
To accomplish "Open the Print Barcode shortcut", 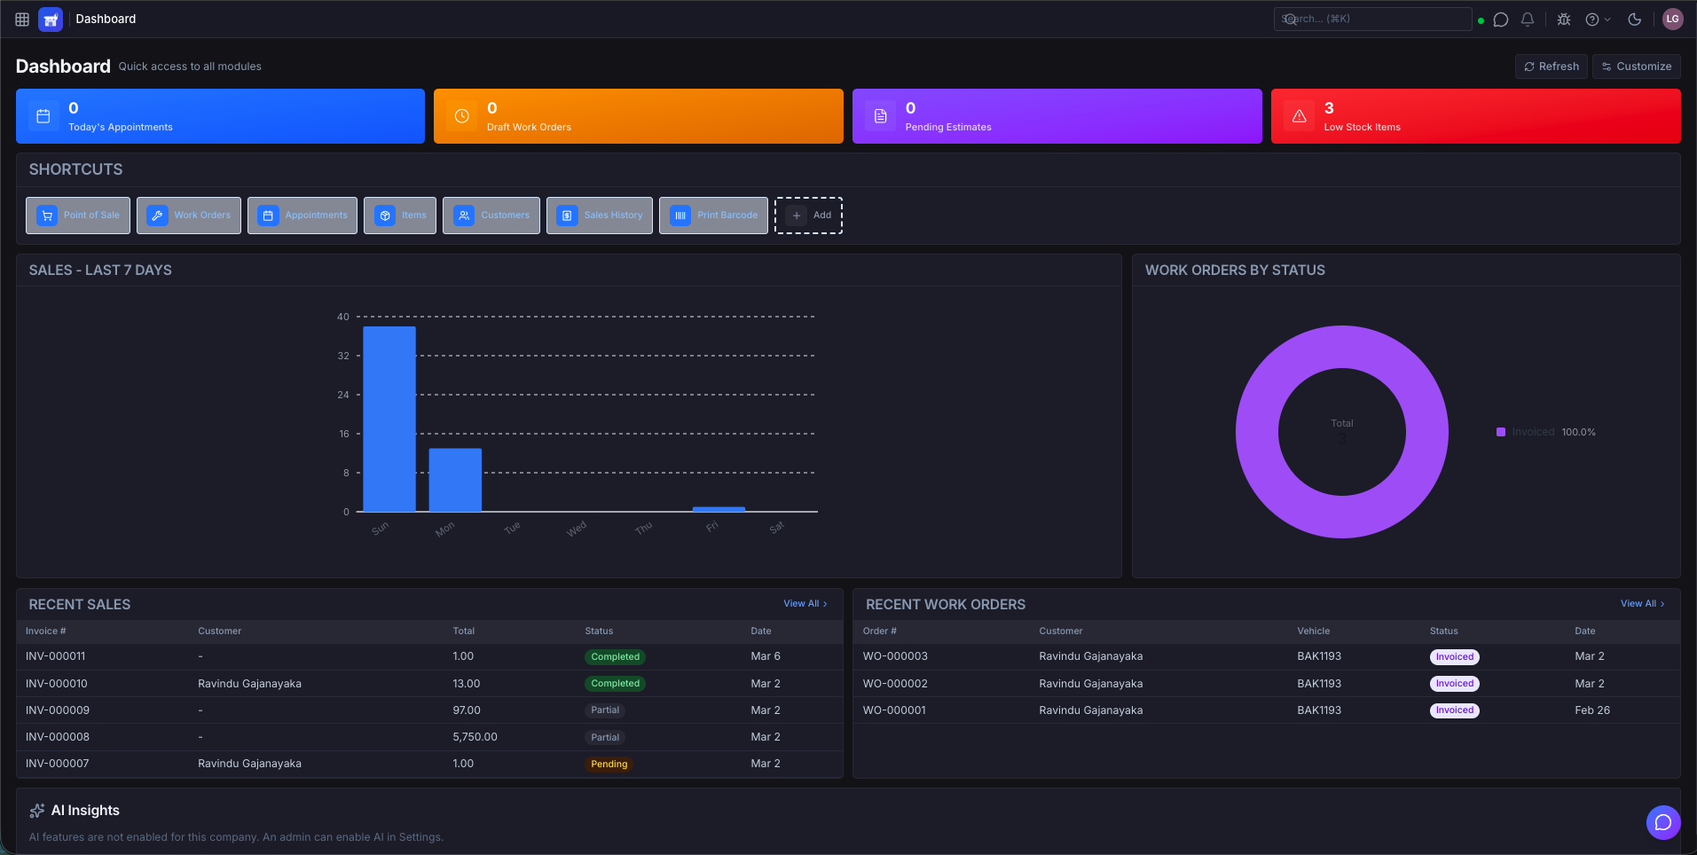I will [714, 216].
